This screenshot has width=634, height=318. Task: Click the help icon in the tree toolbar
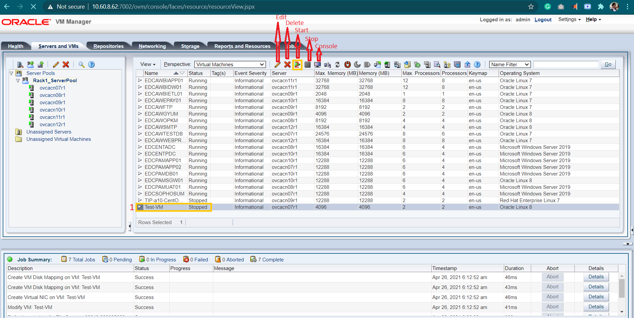[x=92, y=65]
